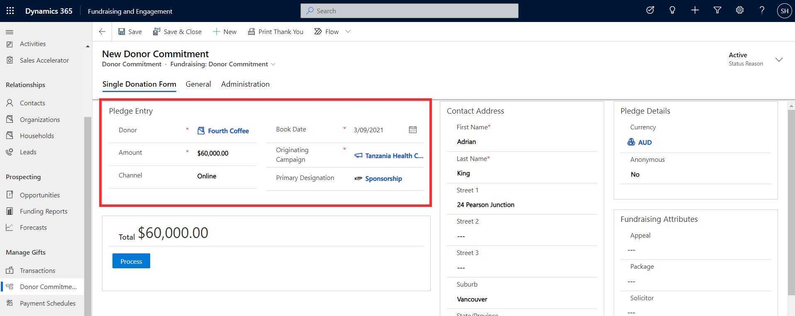
Task: Switch to the General tab
Action: [x=198, y=84]
